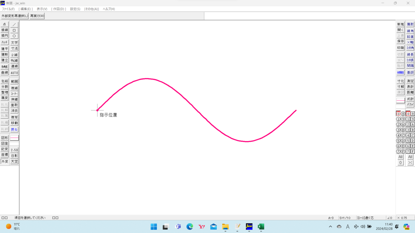The image size is (415, 233).
Task: Click the 戻る undo button
Action: pos(14,129)
